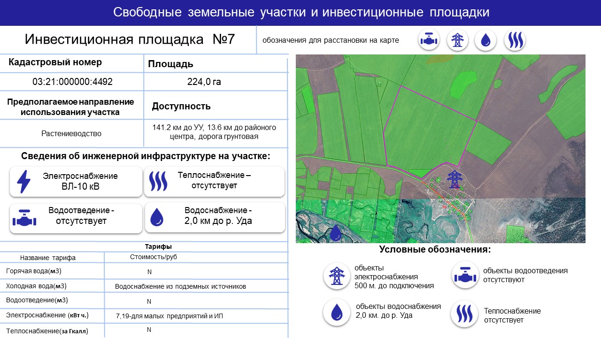Click the Площадь header cell
The width and height of the screenshot is (601, 338).
[170, 64]
